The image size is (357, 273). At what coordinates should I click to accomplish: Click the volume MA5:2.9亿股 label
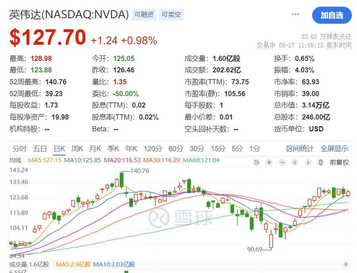click(x=73, y=264)
